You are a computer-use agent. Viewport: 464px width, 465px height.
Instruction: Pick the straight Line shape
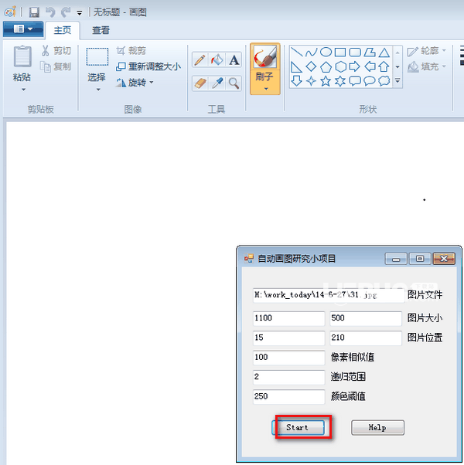tap(296, 52)
